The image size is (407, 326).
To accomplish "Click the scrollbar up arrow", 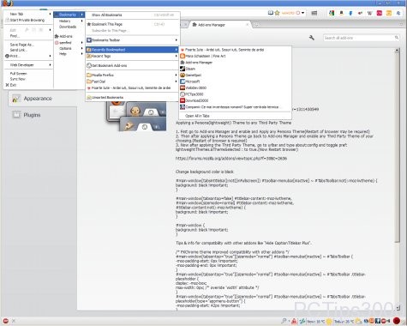I will [x=398, y=50].
